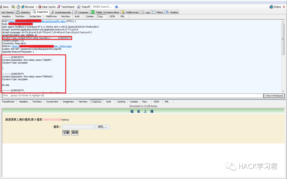Select response Auth tab
Image resolution: width=287 pixels, height=179 pixels.
click(x=109, y=102)
